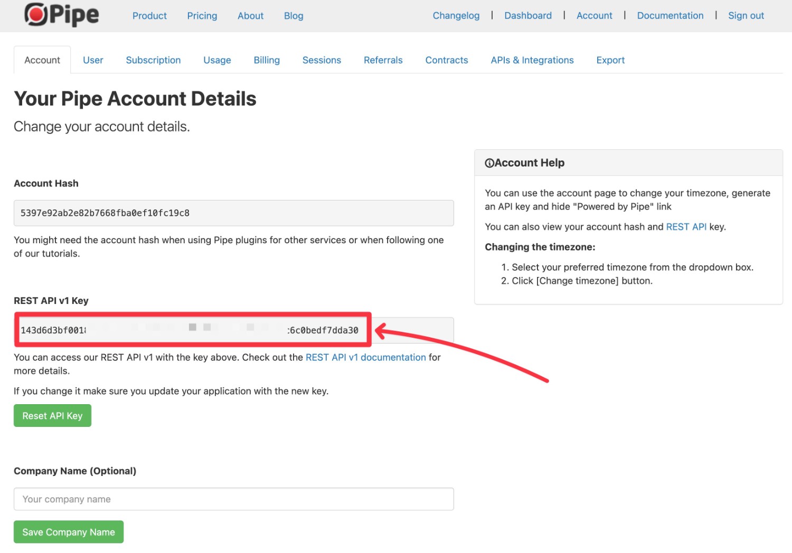This screenshot has width=792, height=553.
Task: Open the Billing tab
Action: click(267, 60)
